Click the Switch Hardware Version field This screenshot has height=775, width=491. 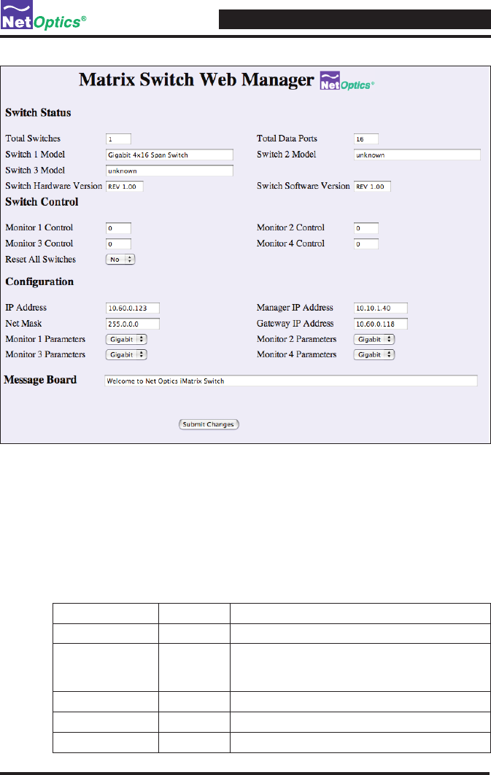click(x=125, y=187)
